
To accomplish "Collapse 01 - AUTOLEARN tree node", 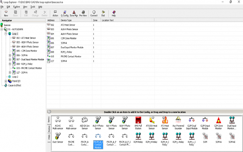I will click(x=2, y=29).
